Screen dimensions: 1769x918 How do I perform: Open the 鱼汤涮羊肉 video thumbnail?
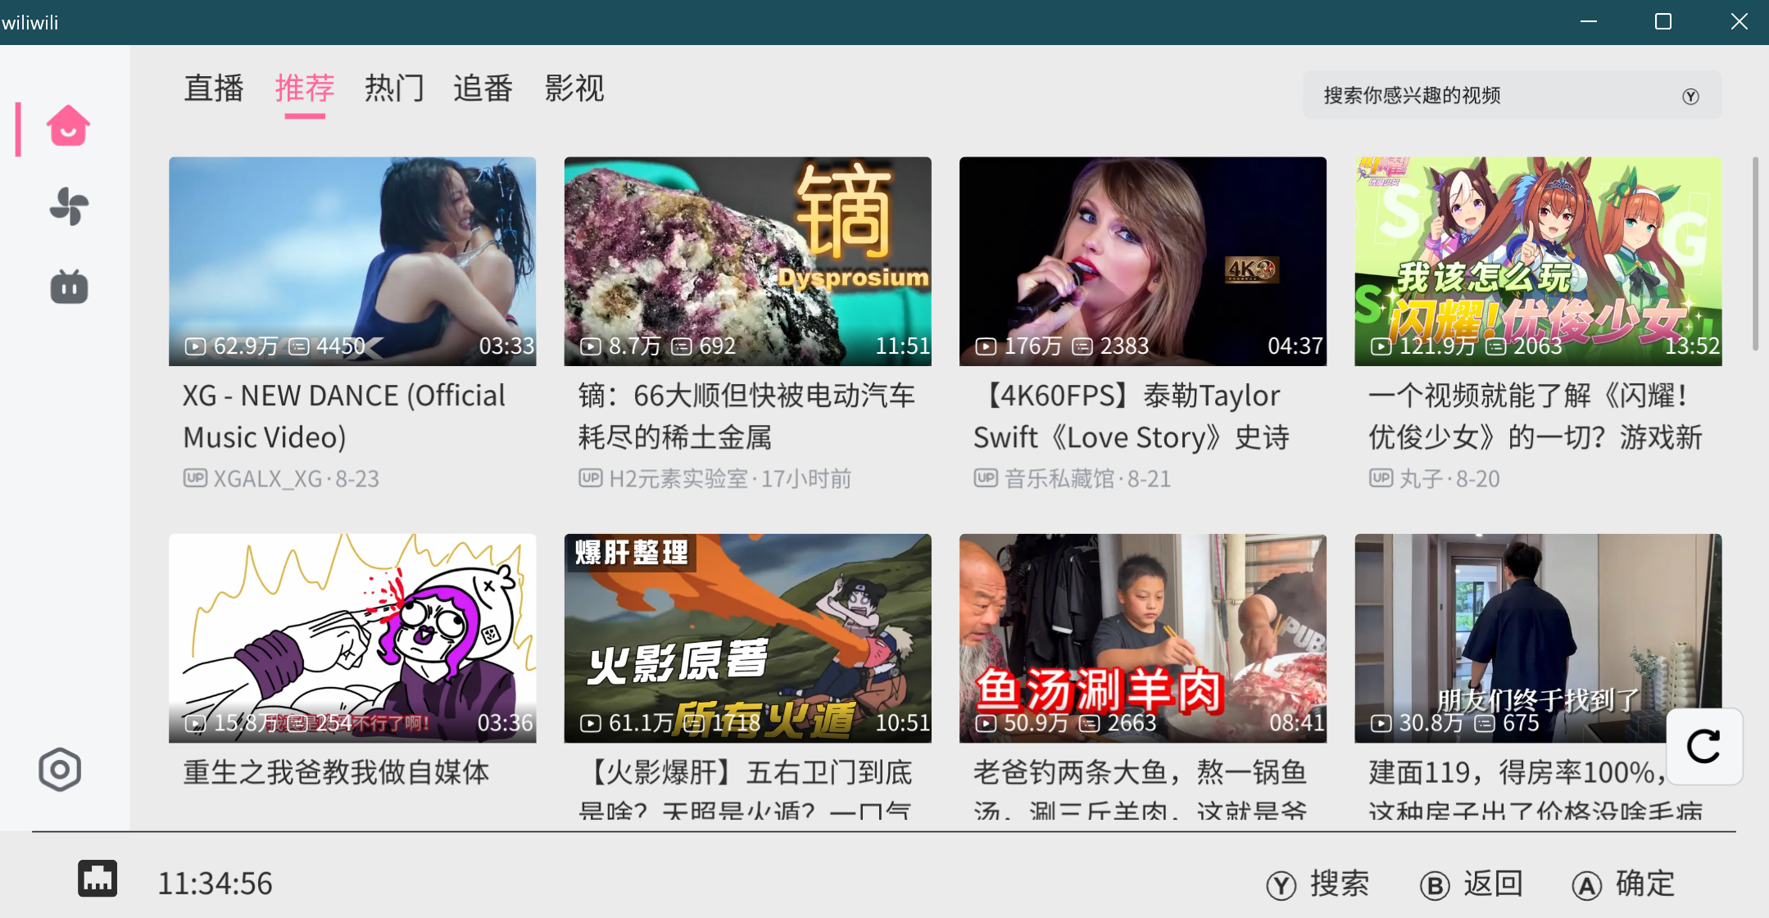(x=1143, y=638)
